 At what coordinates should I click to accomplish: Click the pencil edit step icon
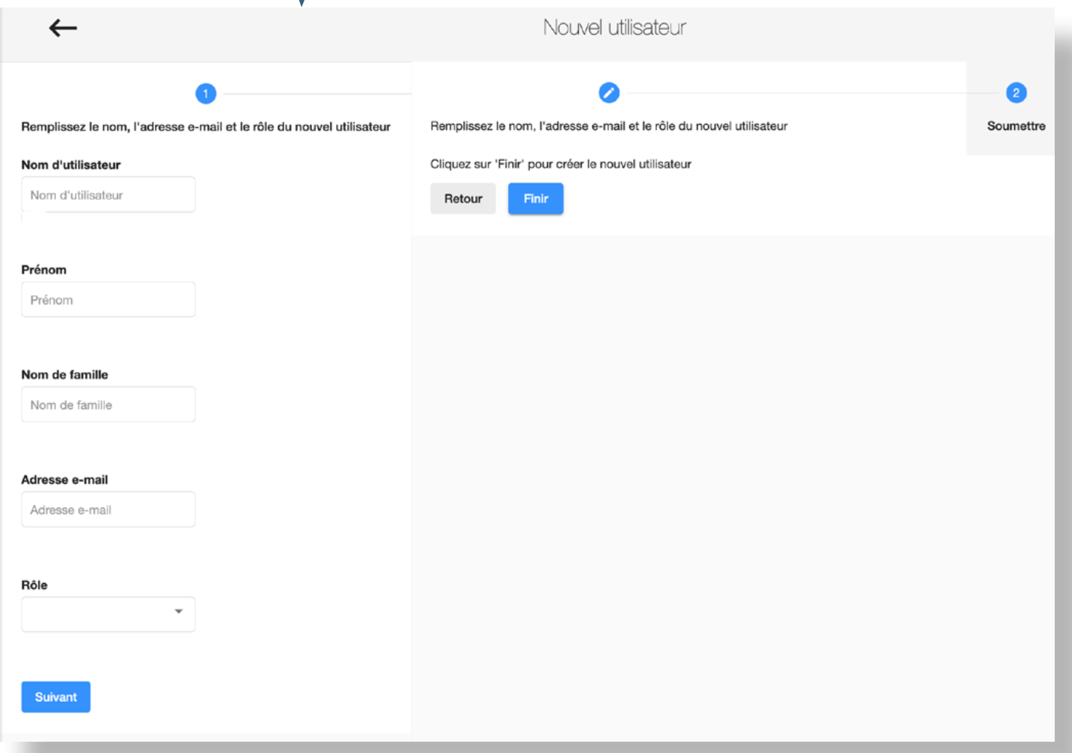609,92
